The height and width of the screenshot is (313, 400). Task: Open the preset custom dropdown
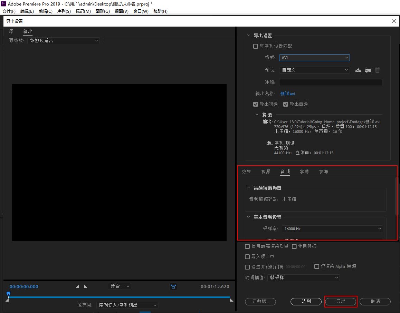click(x=314, y=70)
